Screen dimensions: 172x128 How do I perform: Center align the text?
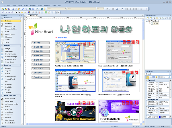click(x=130, y=9)
